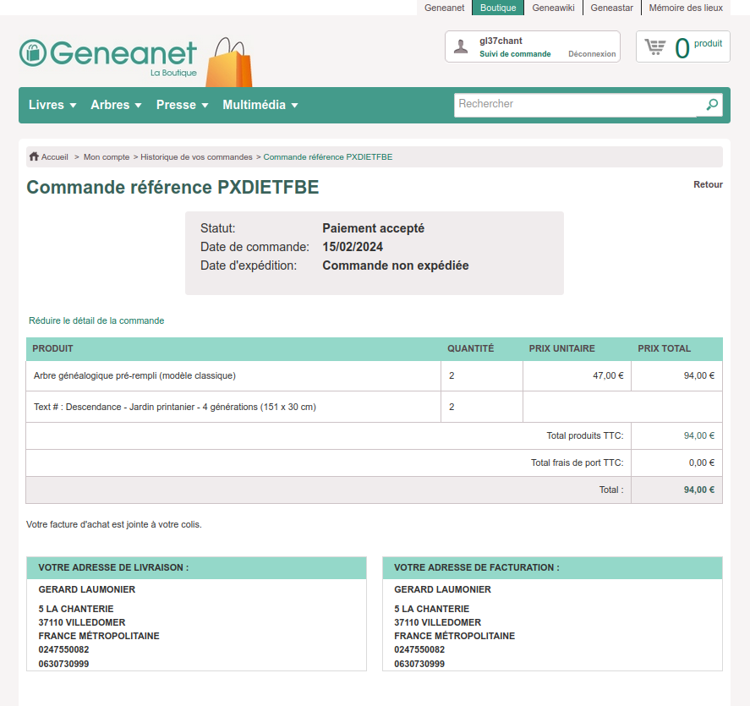Click the search magnifier icon
The height and width of the screenshot is (706, 750).
click(x=713, y=105)
